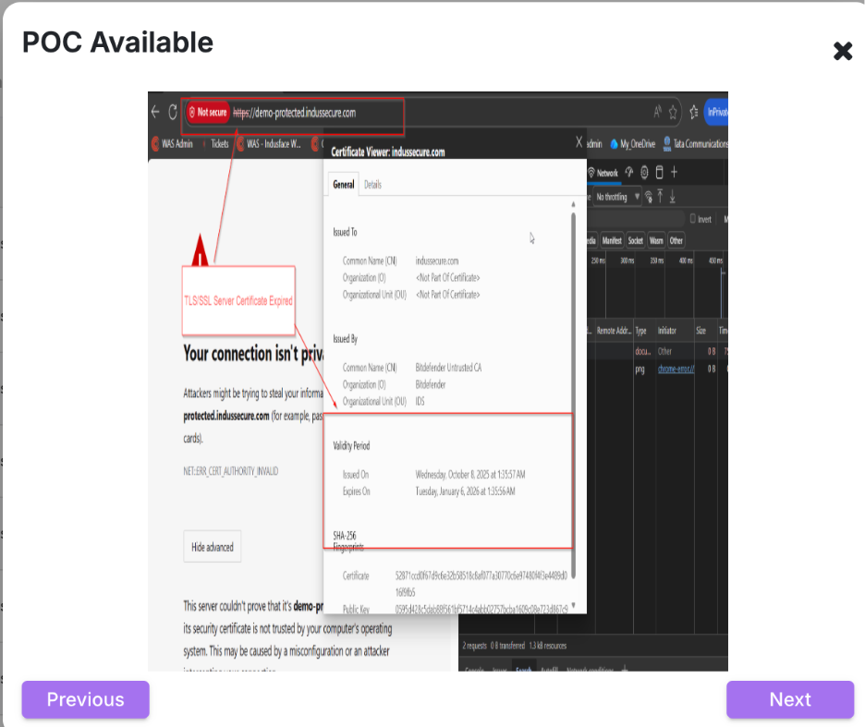The image size is (865, 727).
Task: Click the import HAR up-arrow icon
Action: [661, 197]
